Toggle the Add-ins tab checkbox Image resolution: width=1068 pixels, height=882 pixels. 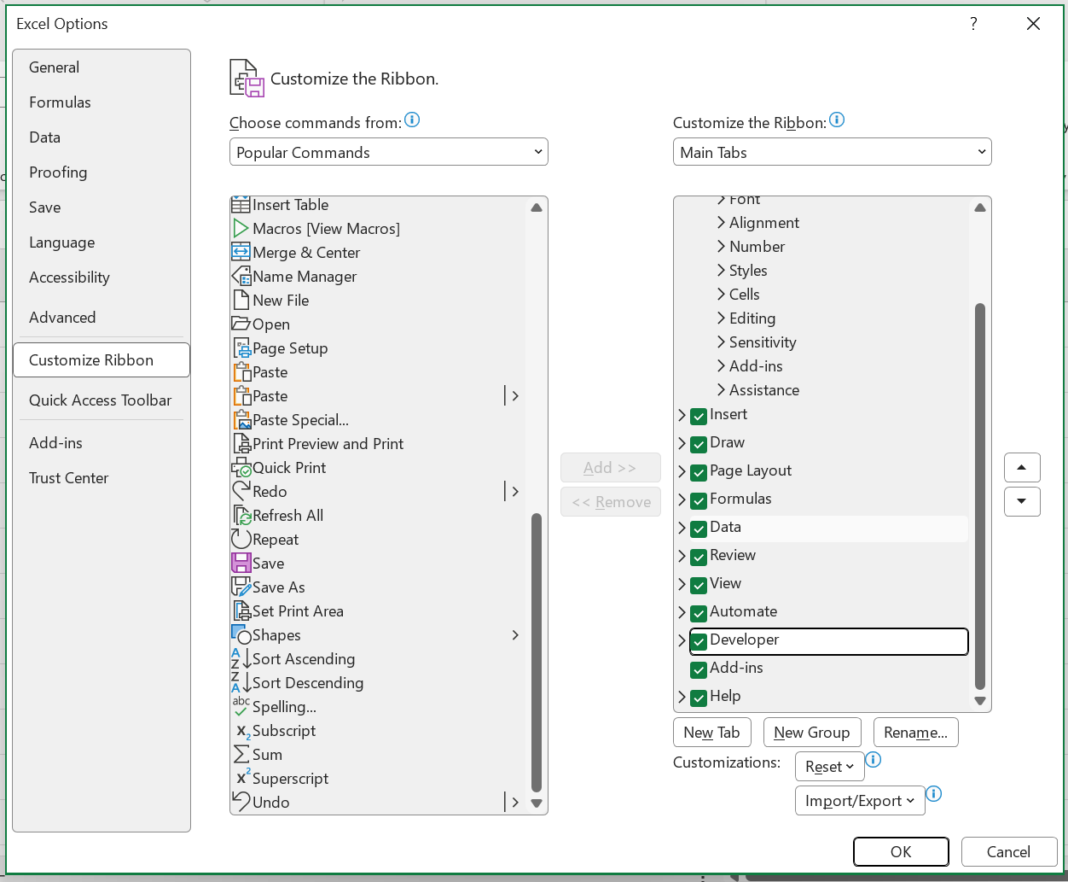699,669
